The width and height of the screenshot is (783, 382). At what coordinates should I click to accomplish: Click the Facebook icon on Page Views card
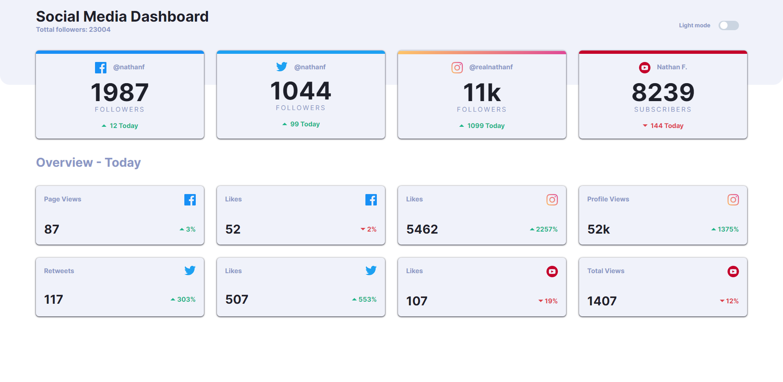tap(190, 200)
